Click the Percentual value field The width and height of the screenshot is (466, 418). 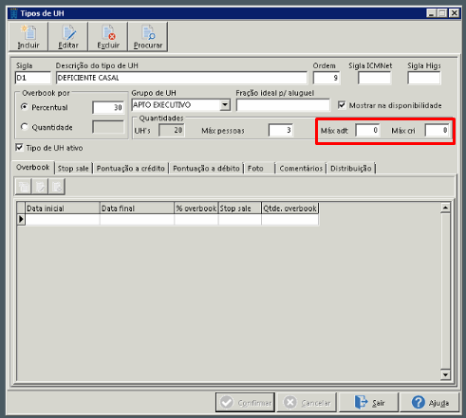click(x=108, y=107)
